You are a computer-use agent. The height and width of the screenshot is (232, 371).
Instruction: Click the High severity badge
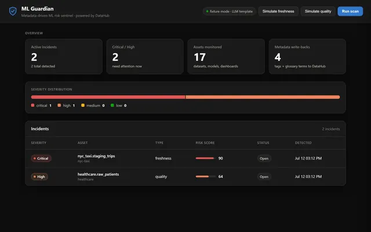click(x=39, y=176)
